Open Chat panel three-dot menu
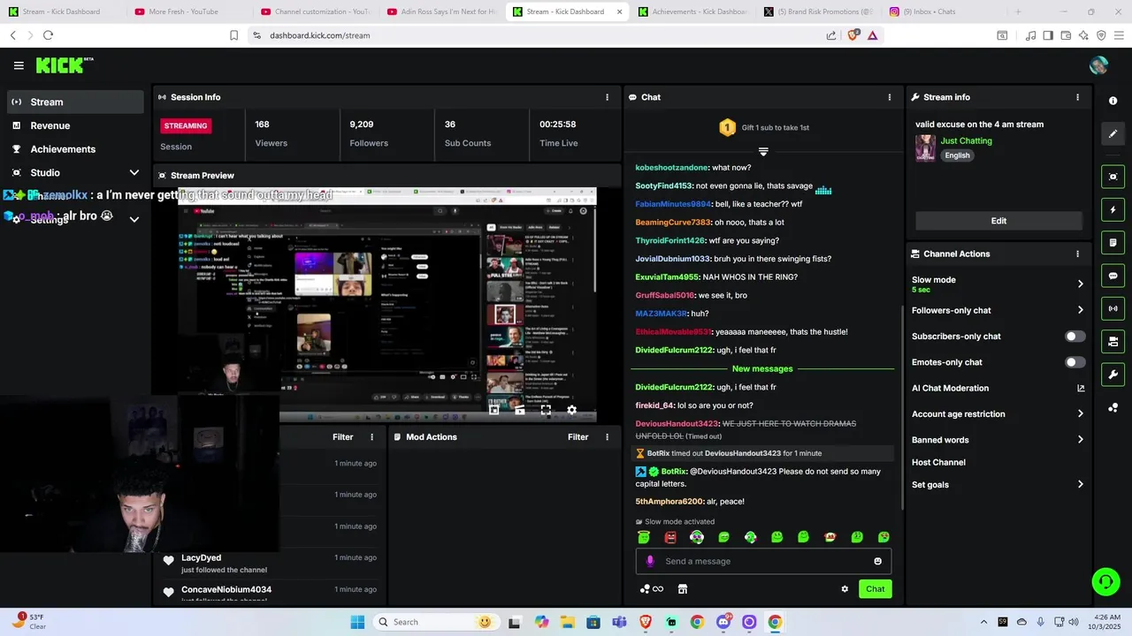 [889, 97]
